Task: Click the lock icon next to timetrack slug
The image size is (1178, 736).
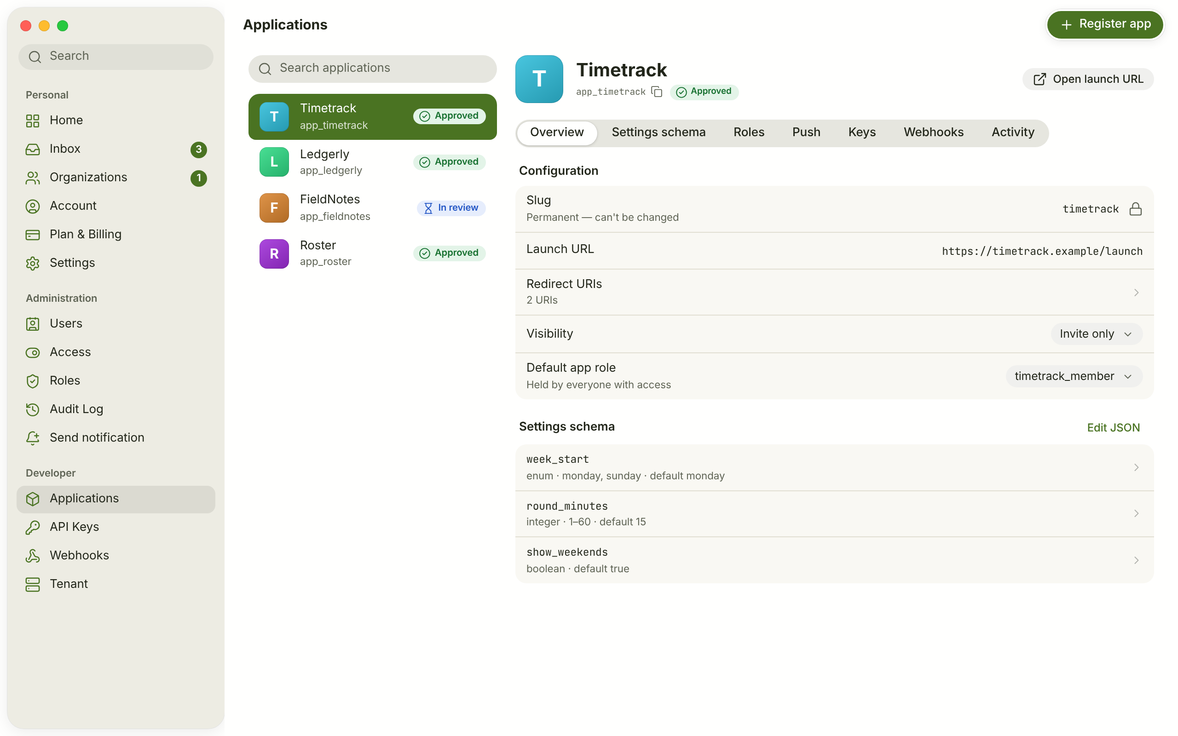Action: pos(1135,209)
